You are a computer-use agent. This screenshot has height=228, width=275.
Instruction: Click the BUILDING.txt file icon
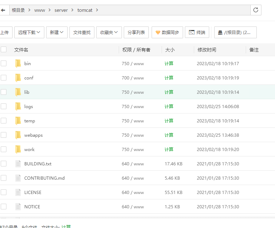point(18,164)
